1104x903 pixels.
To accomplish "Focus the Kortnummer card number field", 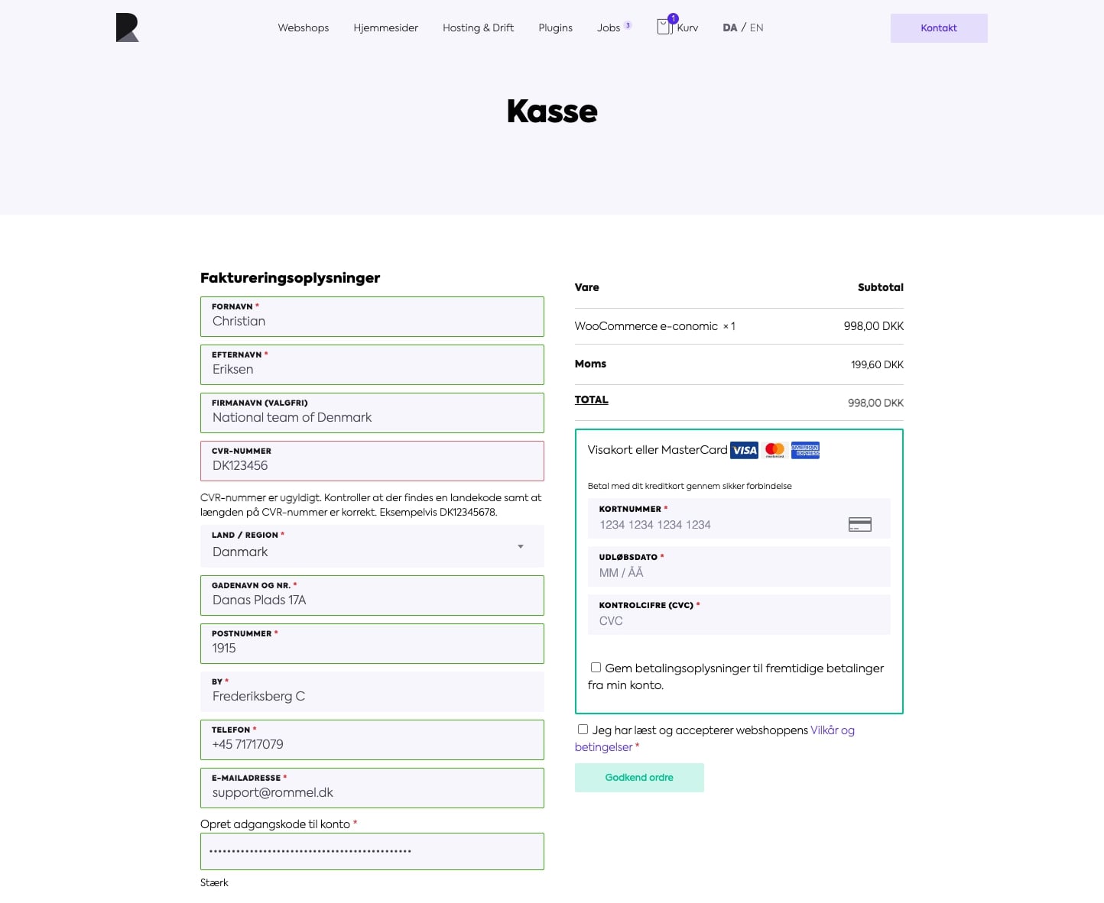I will coord(739,518).
